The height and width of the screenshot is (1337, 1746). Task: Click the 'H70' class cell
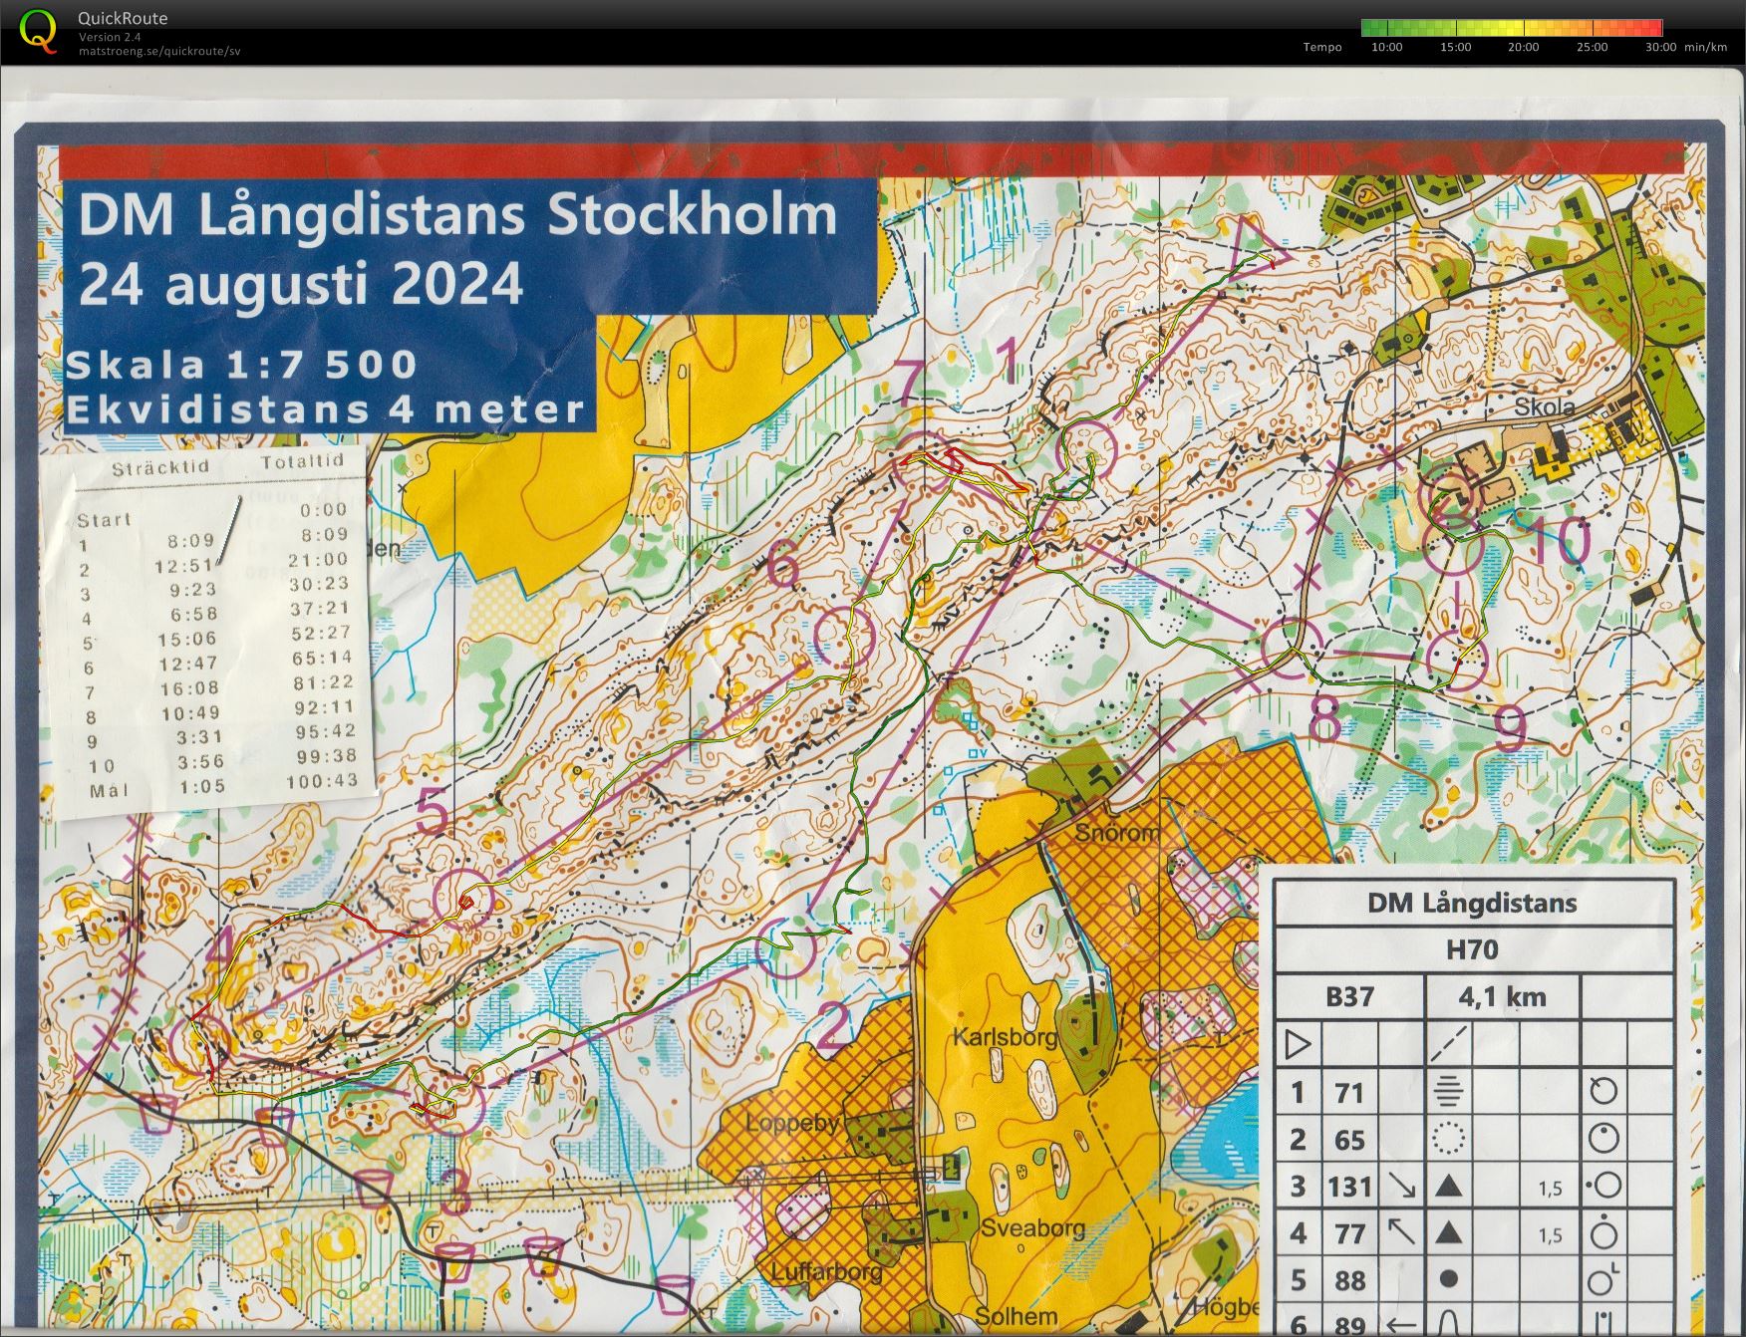tap(1472, 949)
